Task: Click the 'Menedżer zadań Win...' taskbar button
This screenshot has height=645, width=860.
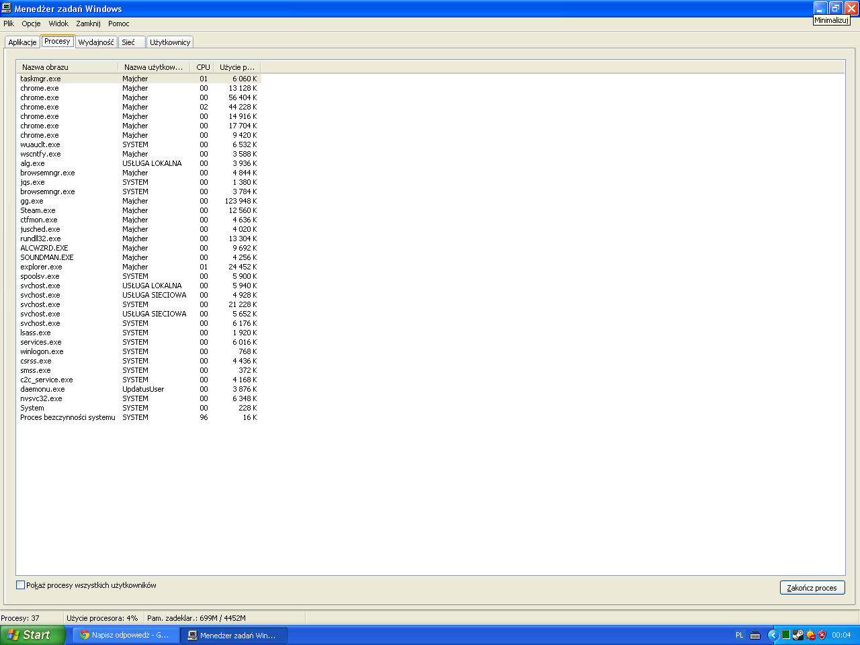Action: [234, 635]
